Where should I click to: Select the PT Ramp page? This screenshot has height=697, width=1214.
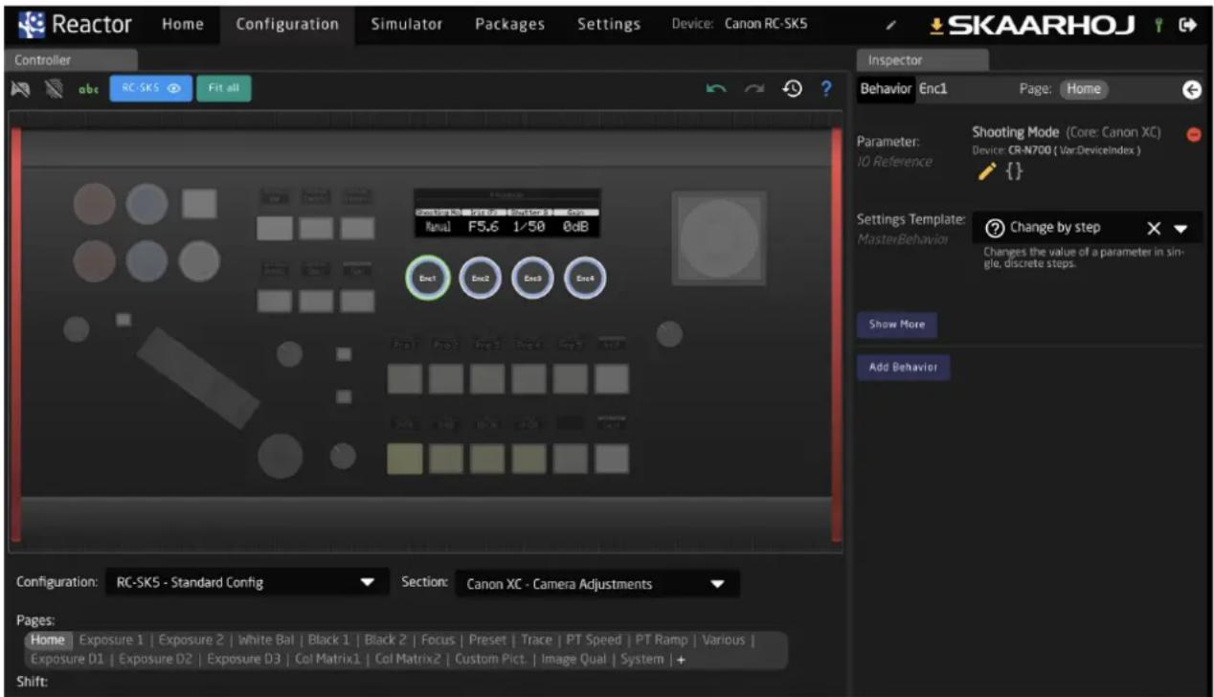tap(662, 640)
